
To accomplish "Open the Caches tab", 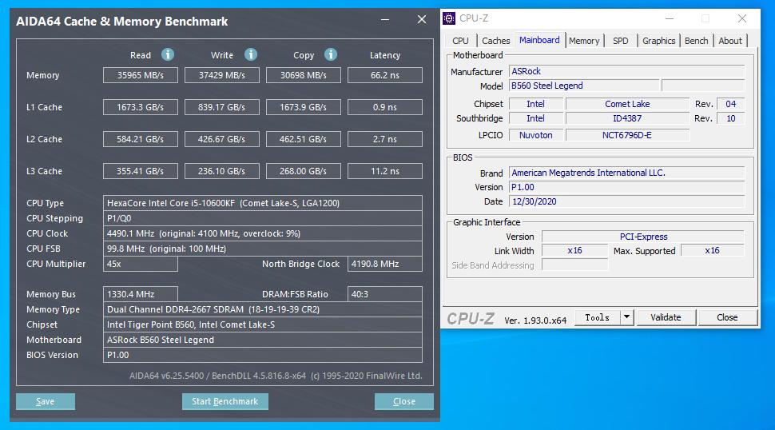I will 495,41.
